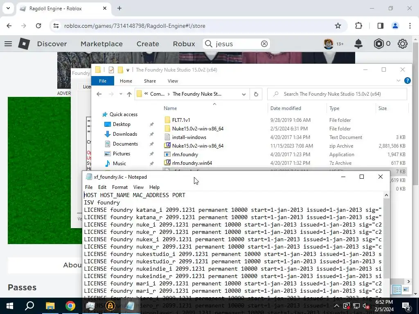Click the Chrome address bar URL

(135, 26)
